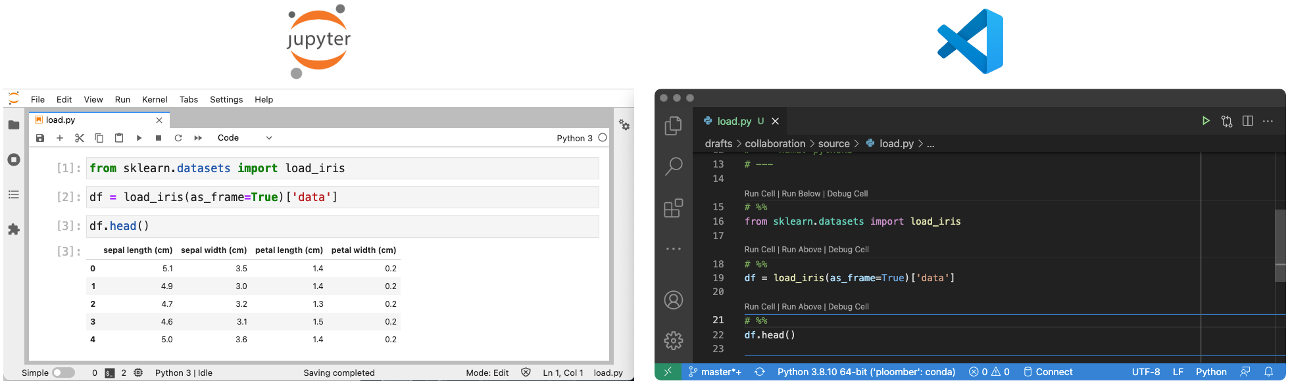
Task: Click the master*+ git branch indicator
Action: point(714,372)
